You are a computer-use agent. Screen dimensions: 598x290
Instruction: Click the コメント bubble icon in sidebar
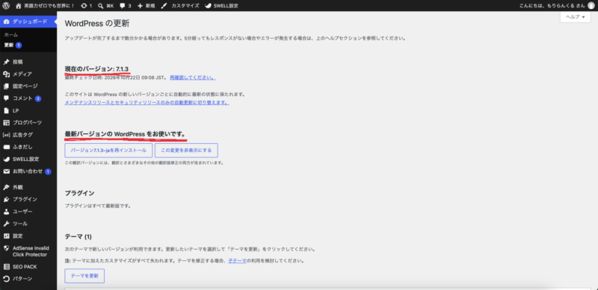[x=6, y=98]
